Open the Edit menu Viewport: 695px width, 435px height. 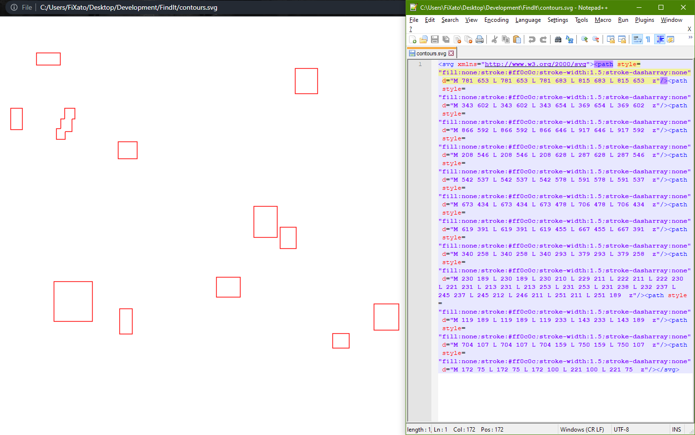coord(430,20)
